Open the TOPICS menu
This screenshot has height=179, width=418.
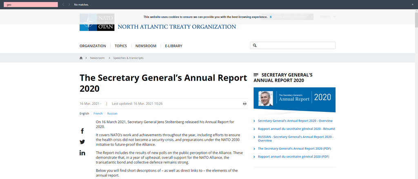[x=121, y=46]
